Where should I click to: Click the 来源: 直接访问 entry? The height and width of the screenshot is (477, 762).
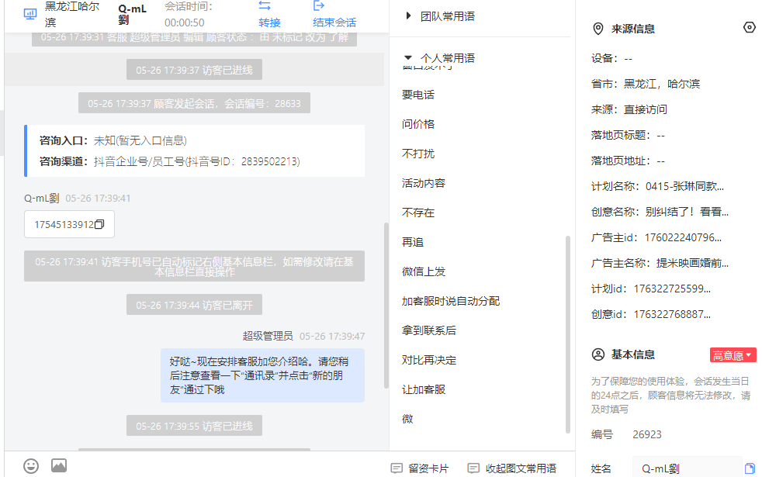click(x=629, y=110)
